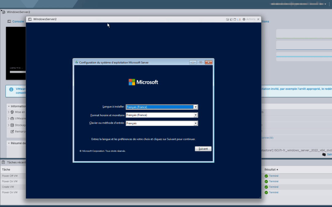Maximize the Microsoft Server setup dialog

(x=200, y=62)
